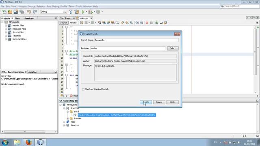Click the volume icon in system tray
260x146 pixels.
tap(239, 142)
